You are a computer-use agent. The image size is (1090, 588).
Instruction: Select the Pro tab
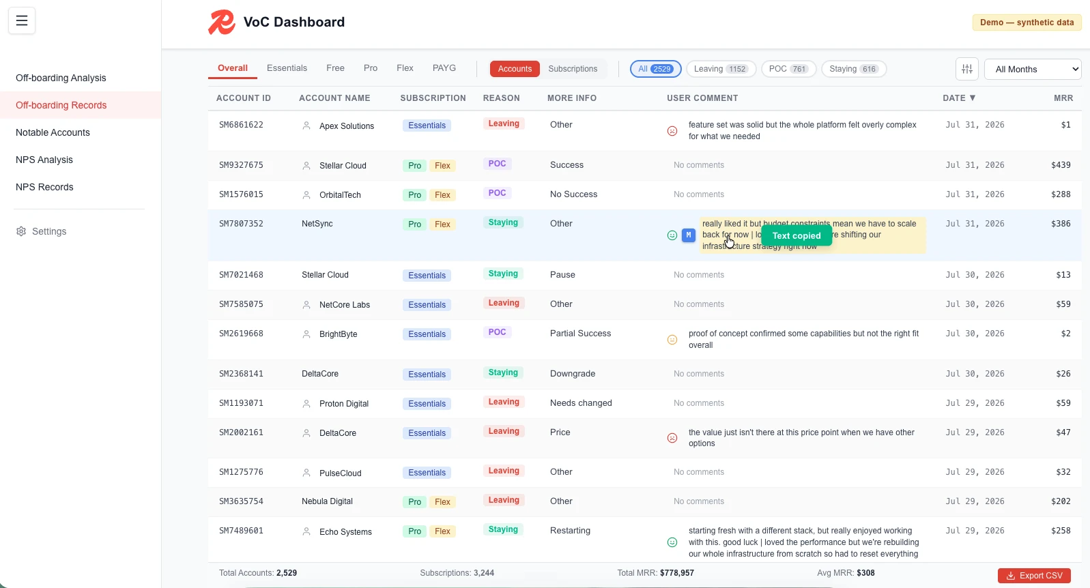pos(371,68)
